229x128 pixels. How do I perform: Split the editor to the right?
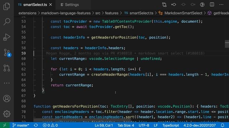[212, 5]
